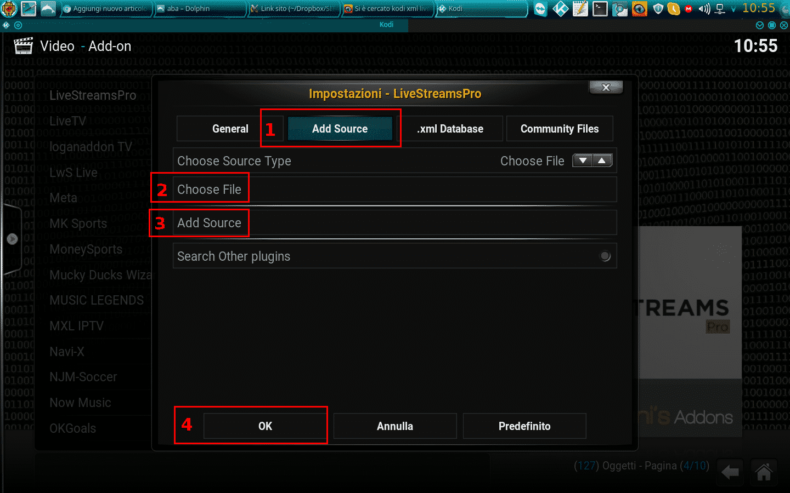This screenshot has width=790, height=493.
Task: Open the application launcher menu icon
Action: (9, 9)
